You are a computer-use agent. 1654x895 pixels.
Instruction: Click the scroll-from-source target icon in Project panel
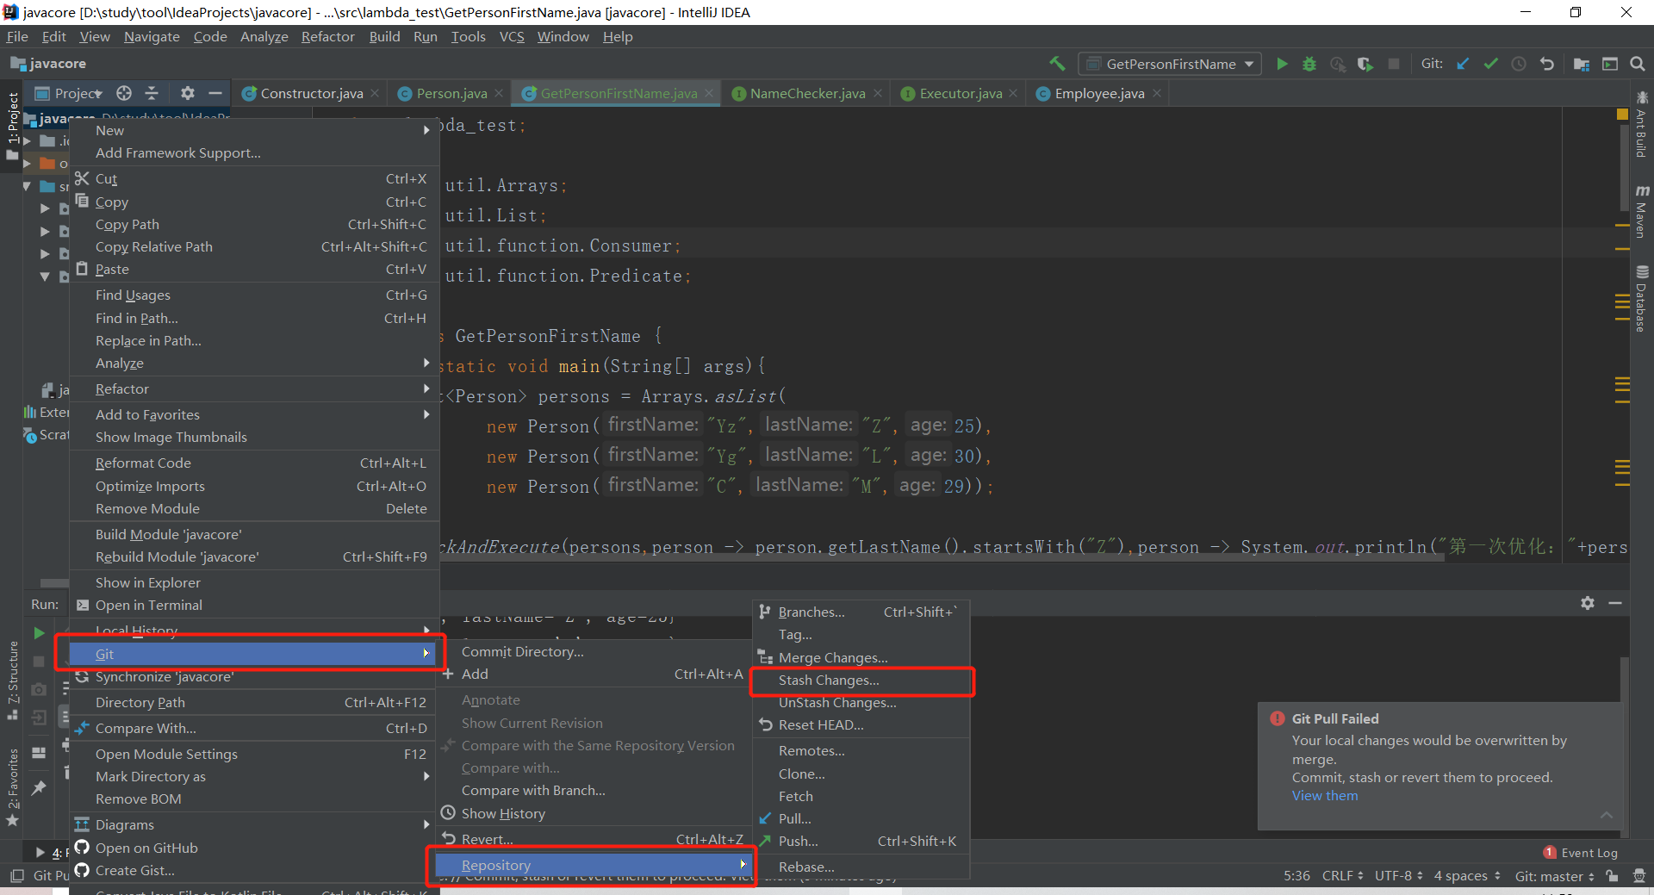(124, 93)
